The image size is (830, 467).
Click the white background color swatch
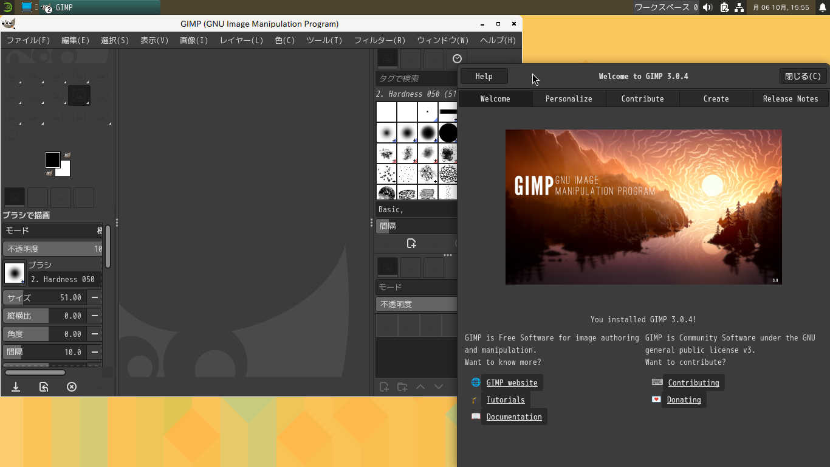pyautogui.click(x=64, y=170)
